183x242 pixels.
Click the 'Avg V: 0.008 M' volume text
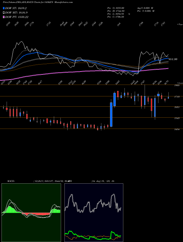pos(146,8)
